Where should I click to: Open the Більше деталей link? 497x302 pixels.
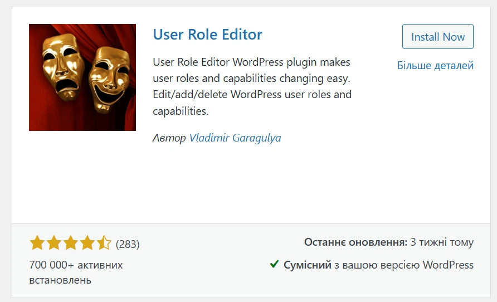(435, 65)
